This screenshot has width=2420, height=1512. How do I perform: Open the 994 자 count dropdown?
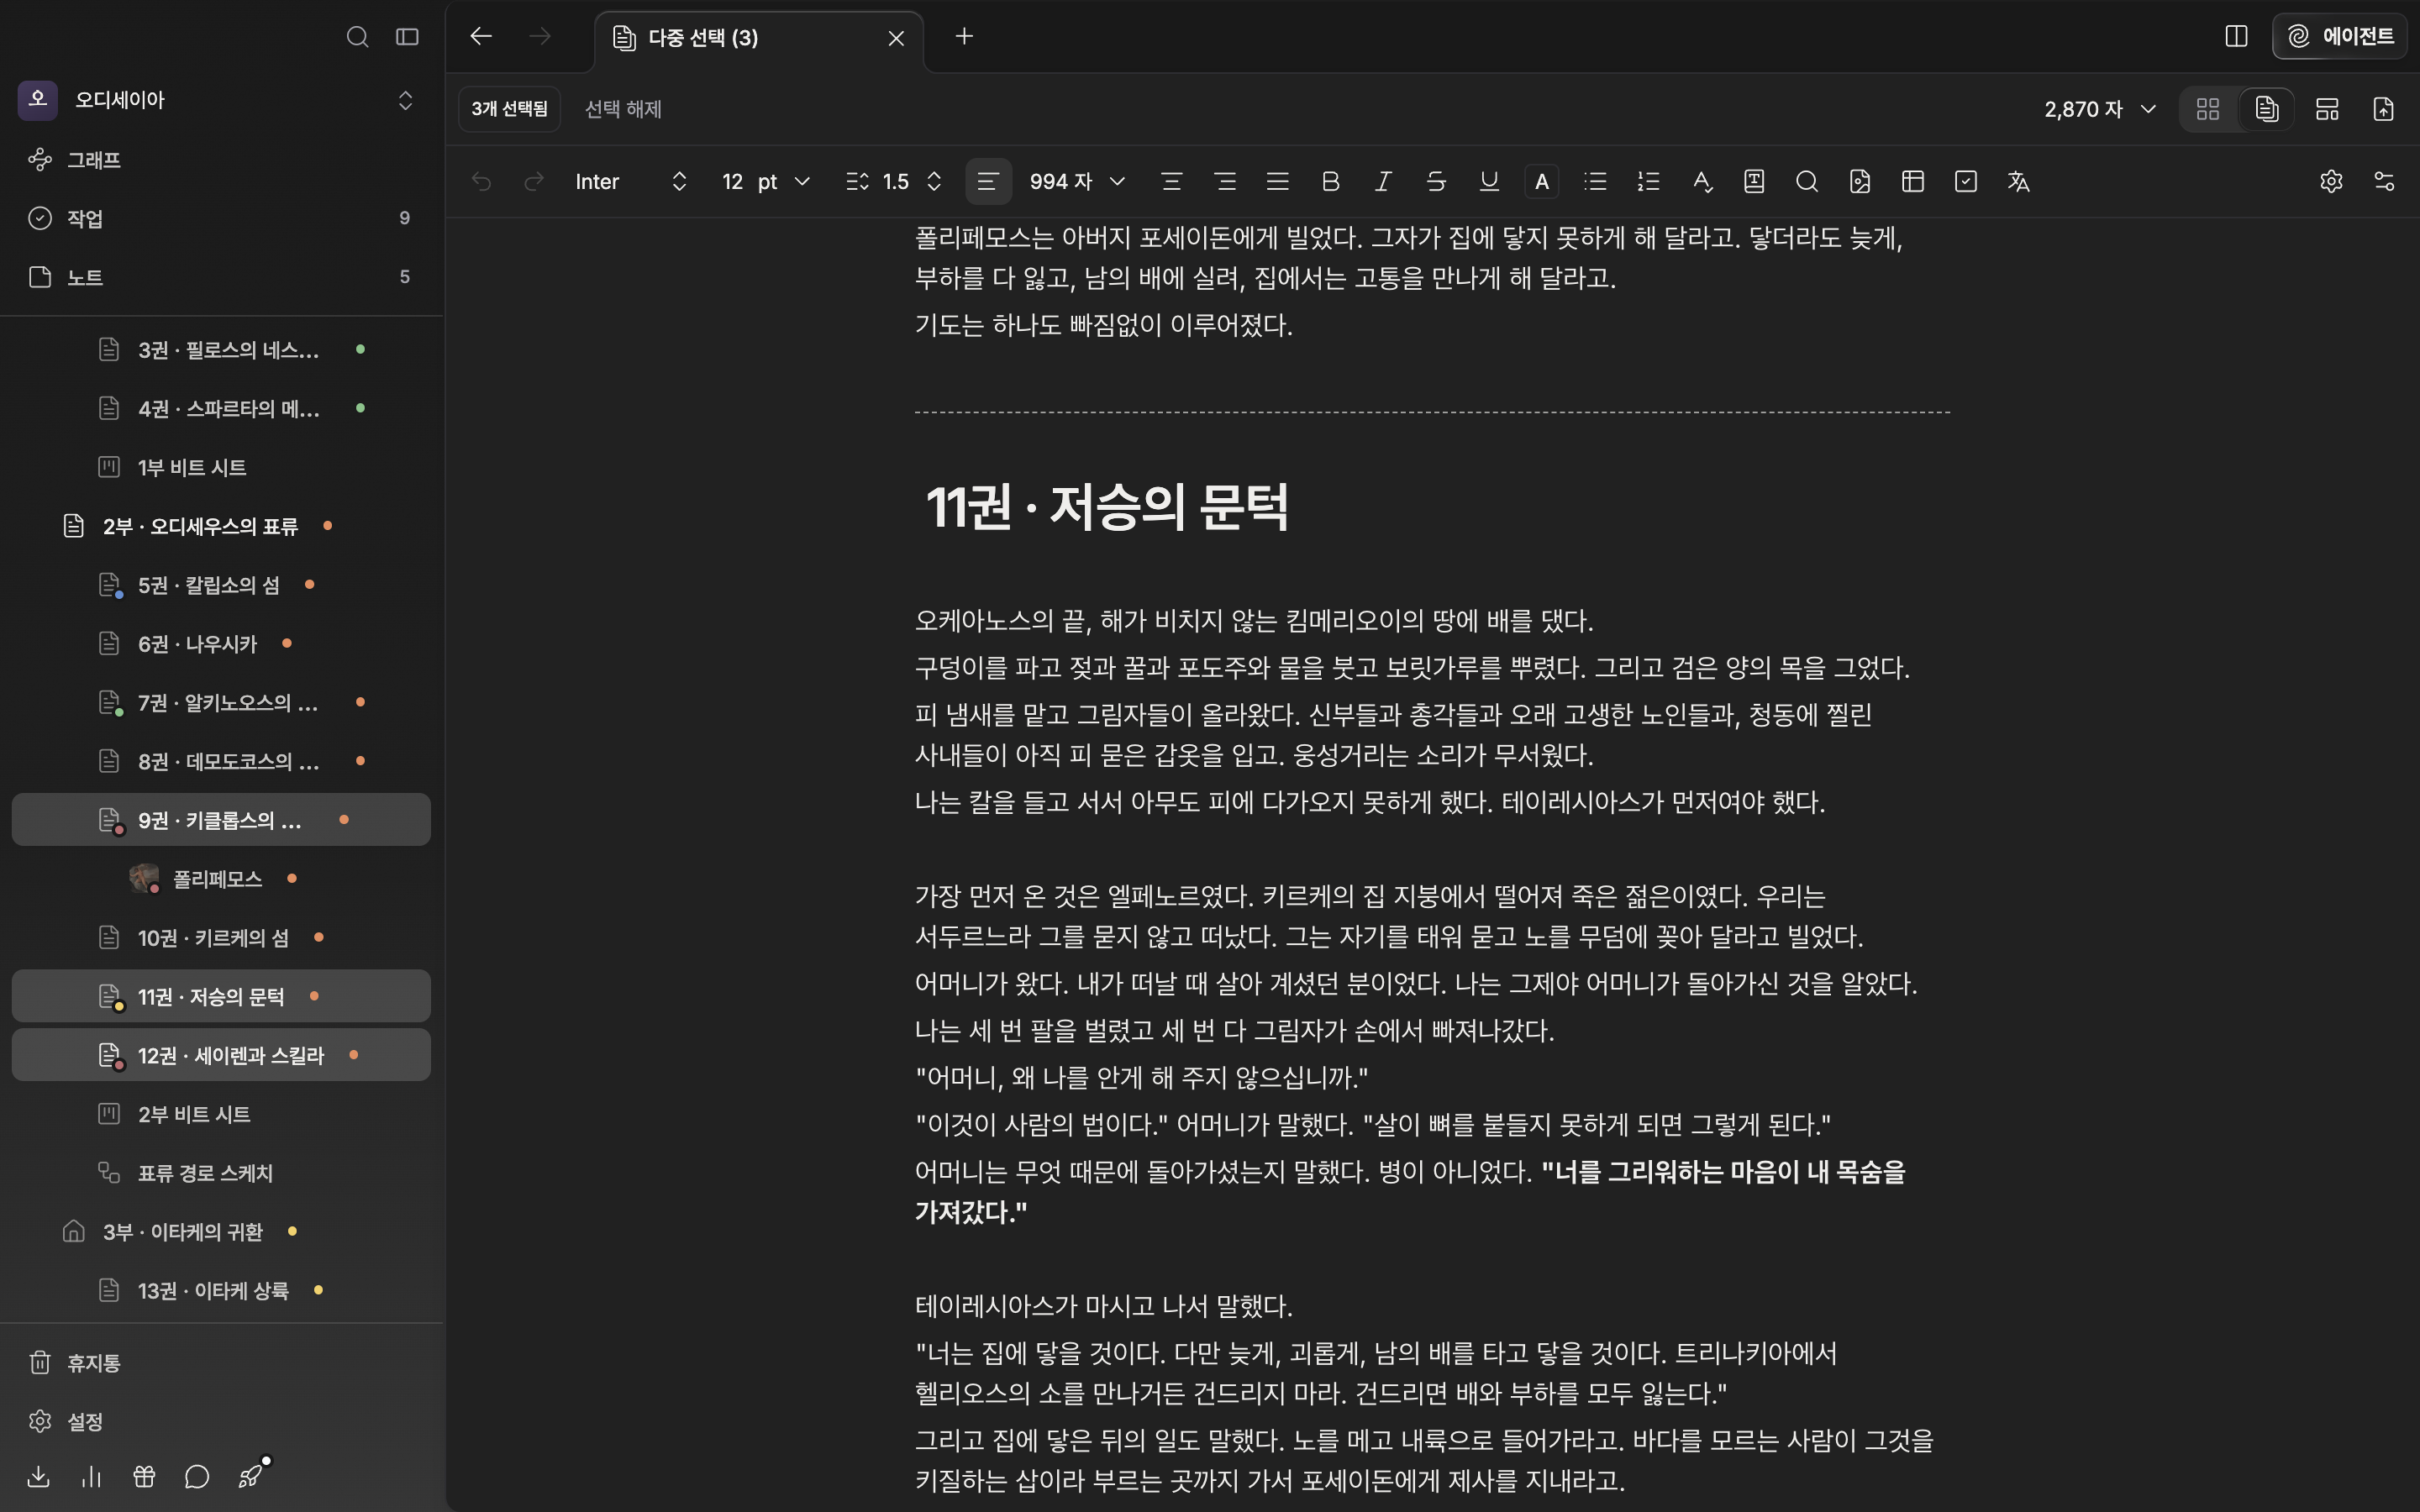coord(1078,181)
